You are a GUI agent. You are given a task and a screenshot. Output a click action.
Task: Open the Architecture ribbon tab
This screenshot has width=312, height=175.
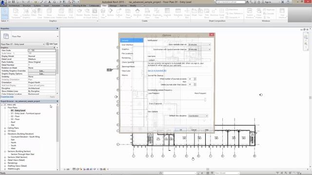coord(14,5)
